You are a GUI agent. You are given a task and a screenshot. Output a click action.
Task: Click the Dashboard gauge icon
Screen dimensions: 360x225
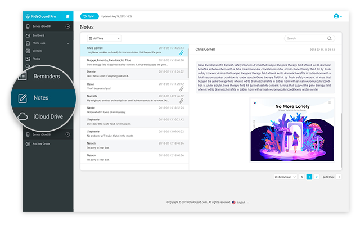tap(28, 35)
